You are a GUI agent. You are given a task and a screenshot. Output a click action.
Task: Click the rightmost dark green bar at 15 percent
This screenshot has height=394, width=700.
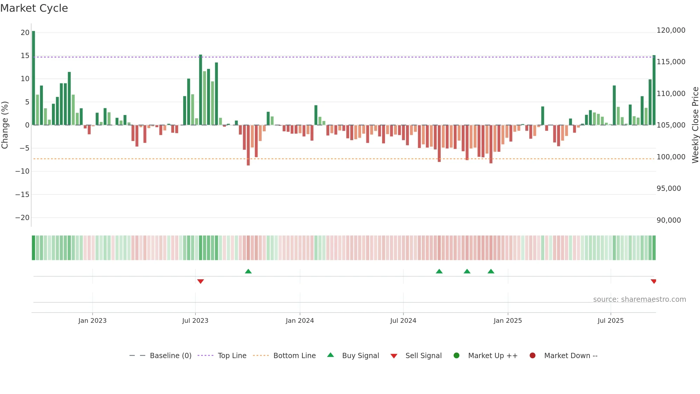pyautogui.click(x=654, y=90)
